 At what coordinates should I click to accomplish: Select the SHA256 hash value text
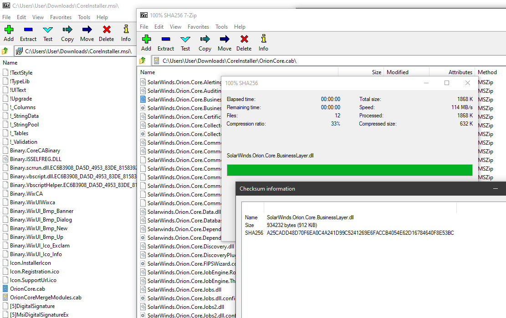[360, 232]
